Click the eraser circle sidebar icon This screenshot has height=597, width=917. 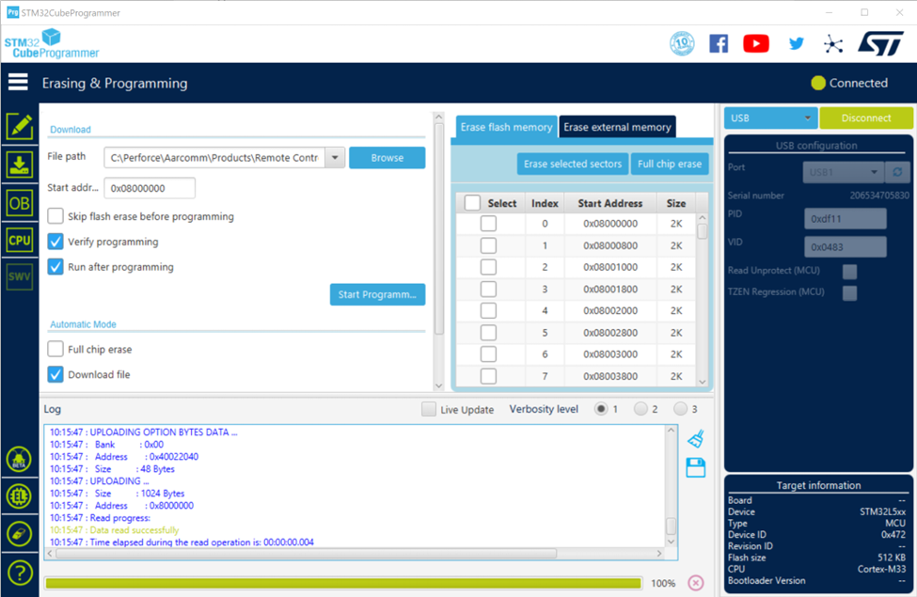[x=20, y=534]
